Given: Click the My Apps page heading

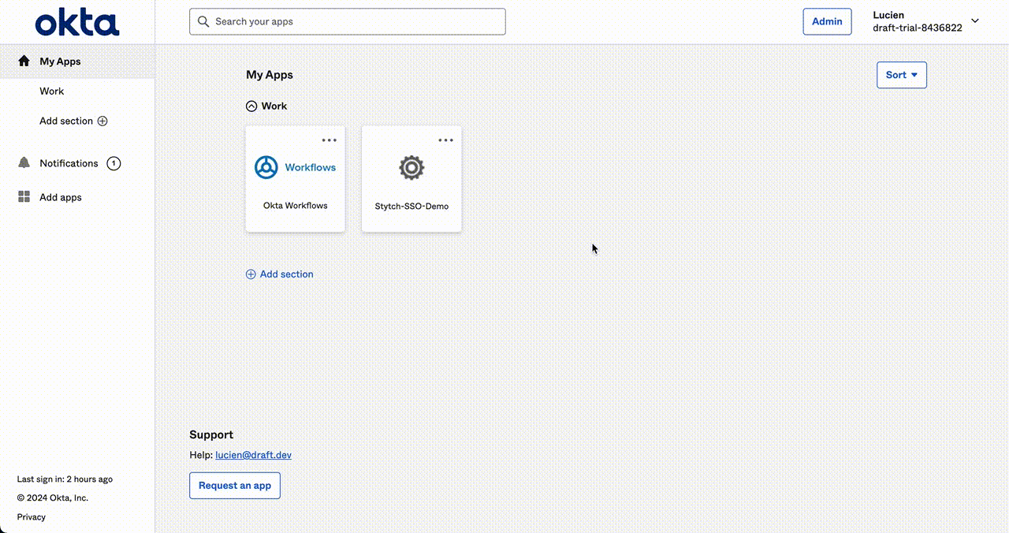Looking at the screenshot, I should tap(270, 75).
